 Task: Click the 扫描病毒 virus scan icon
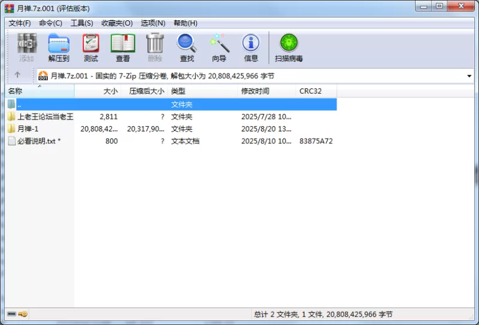pyautogui.click(x=289, y=48)
